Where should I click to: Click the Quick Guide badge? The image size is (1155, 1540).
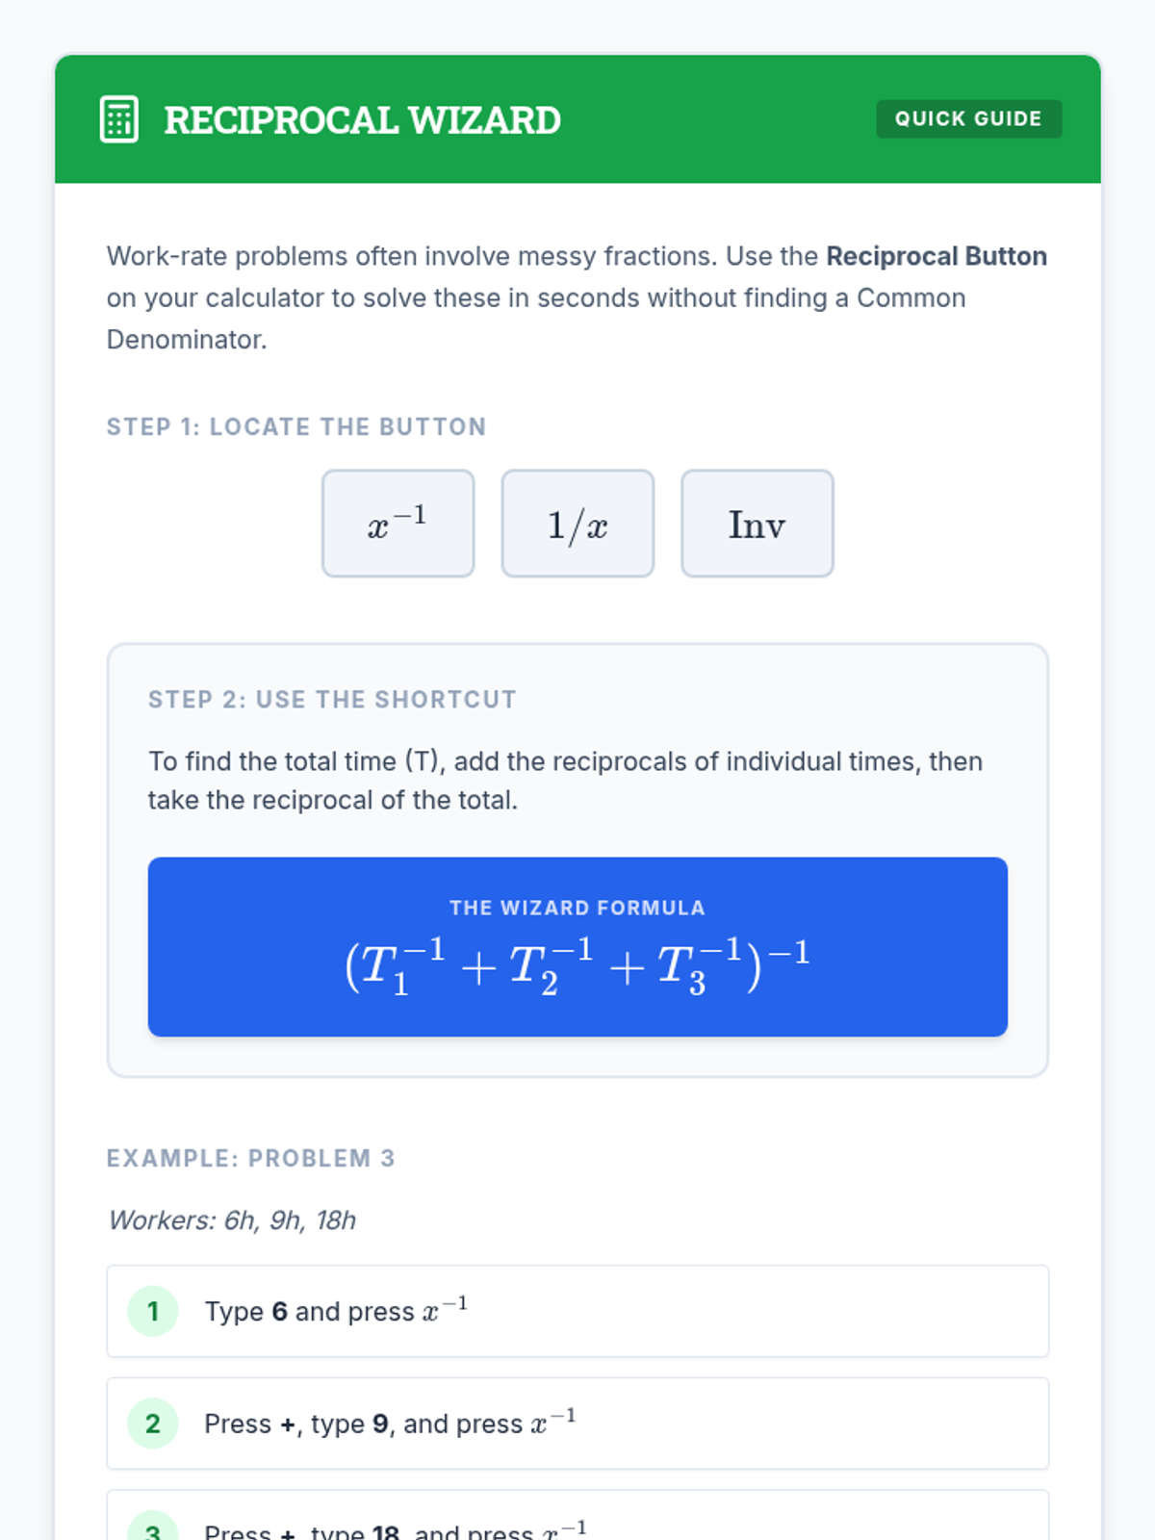point(968,119)
